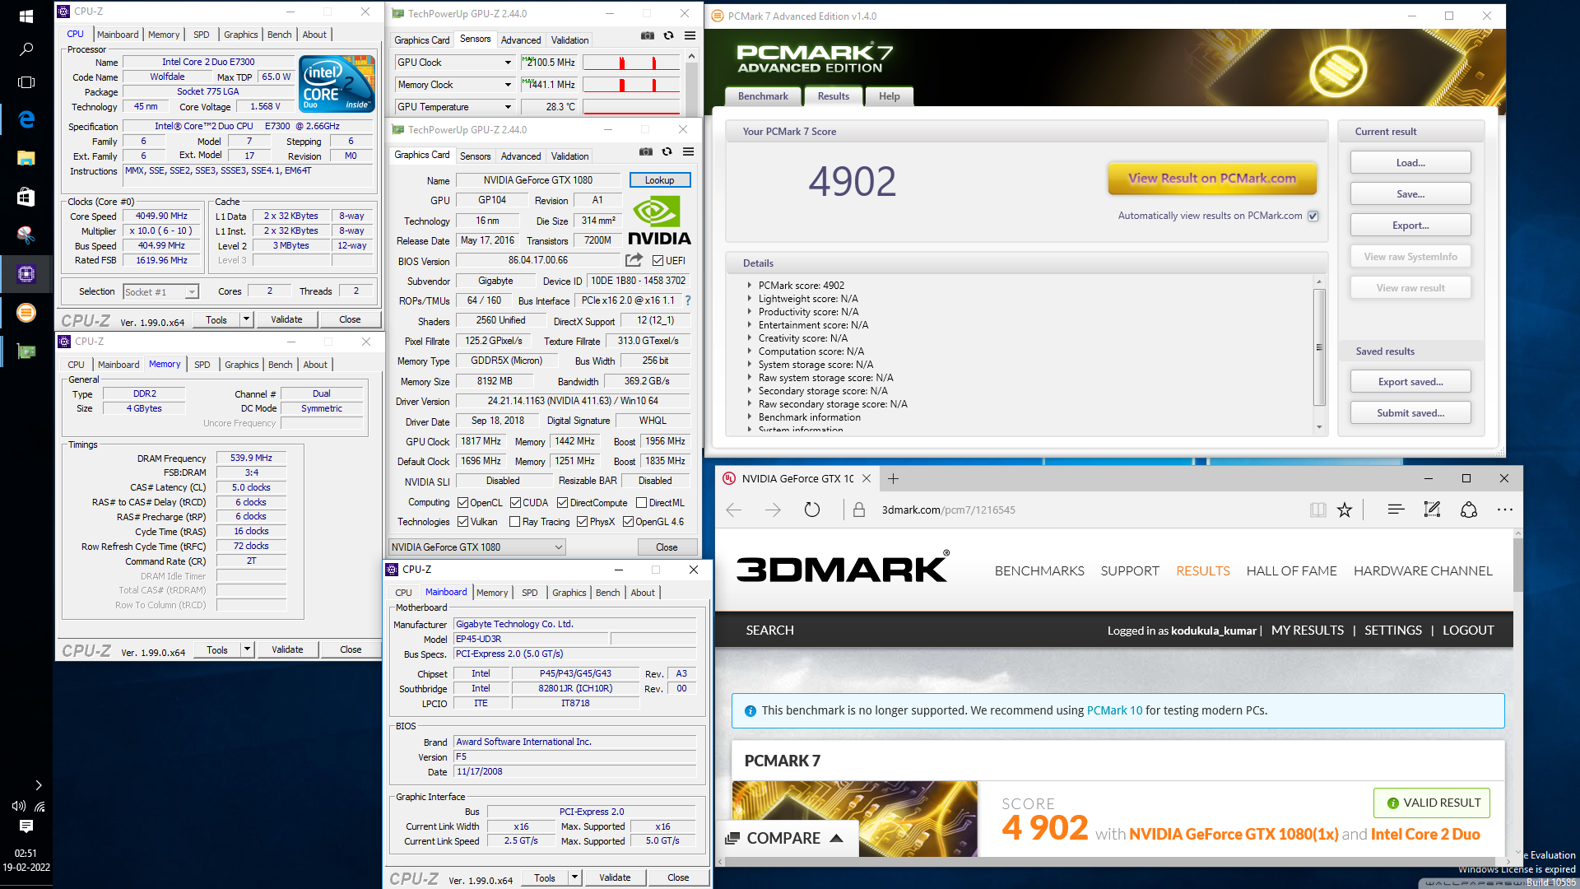Click the GPU-Z taskbar icon

(26, 351)
